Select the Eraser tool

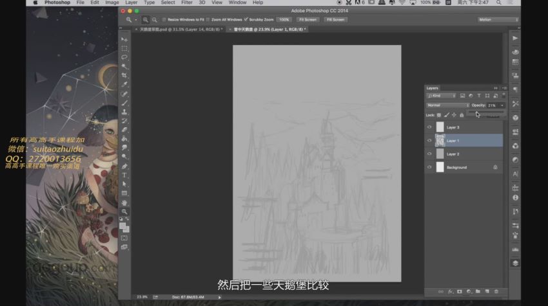click(x=124, y=130)
